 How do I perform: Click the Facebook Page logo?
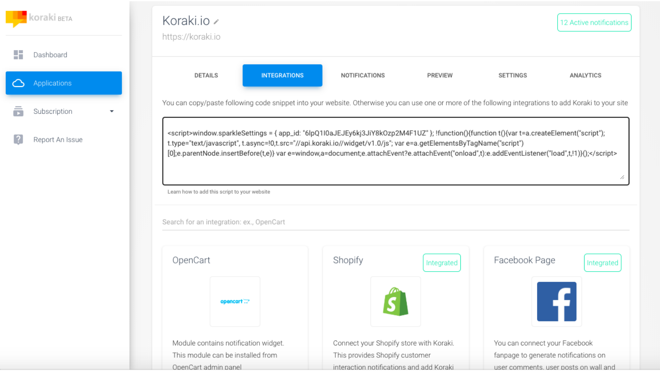click(556, 301)
